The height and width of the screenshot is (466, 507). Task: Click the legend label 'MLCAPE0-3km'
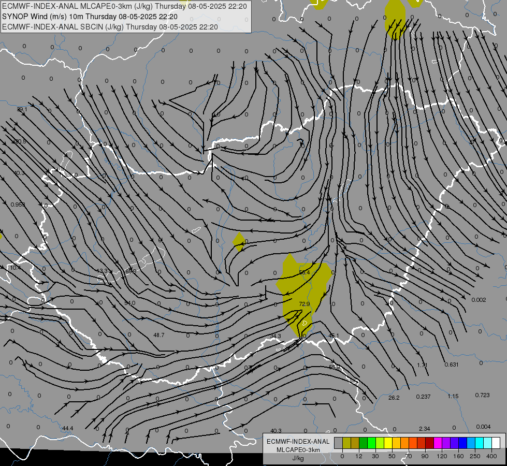pos(298,450)
